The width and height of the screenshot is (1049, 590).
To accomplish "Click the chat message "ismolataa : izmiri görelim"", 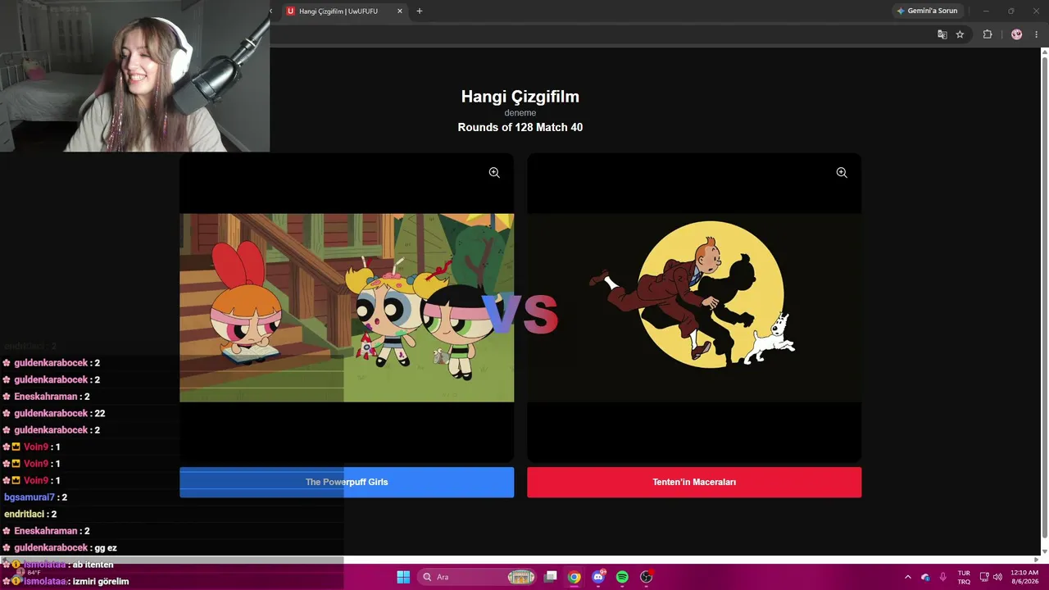I will click(66, 582).
